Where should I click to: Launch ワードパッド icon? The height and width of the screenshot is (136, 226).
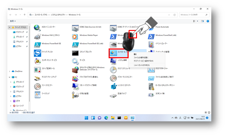coord(37,95)
